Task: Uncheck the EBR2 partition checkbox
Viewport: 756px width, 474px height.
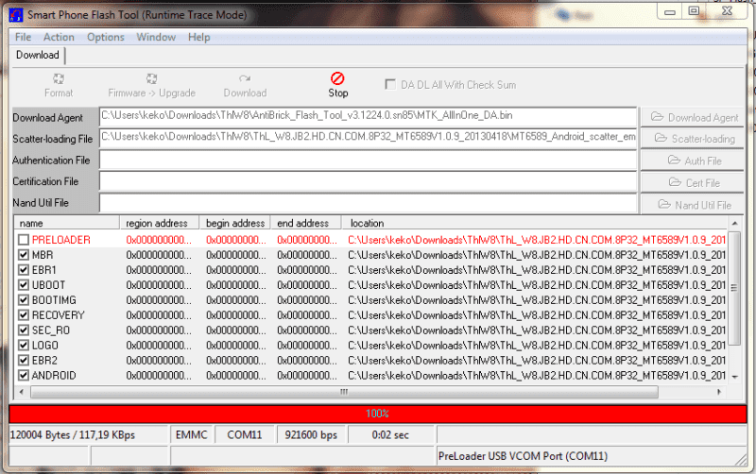Action: (23, 360)
